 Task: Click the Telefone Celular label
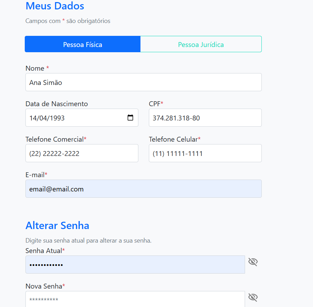[173, 139]
